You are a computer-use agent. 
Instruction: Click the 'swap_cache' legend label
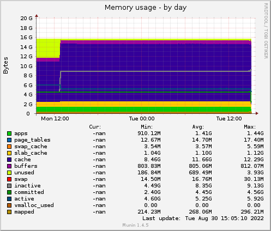coord(31,147)
